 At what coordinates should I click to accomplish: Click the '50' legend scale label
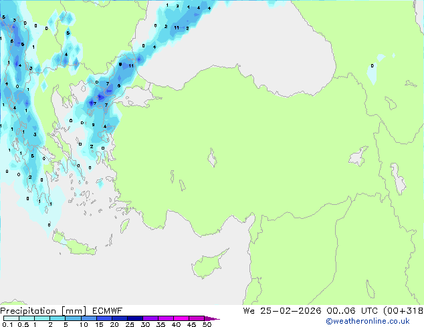[x=207, y=324]
